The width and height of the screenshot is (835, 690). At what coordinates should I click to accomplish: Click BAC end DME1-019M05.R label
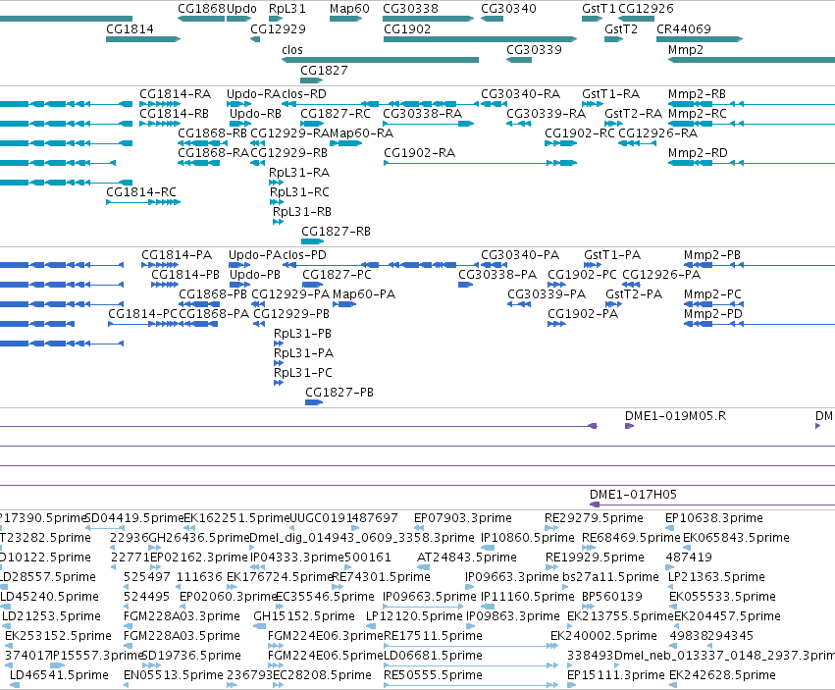click(676, 416)
